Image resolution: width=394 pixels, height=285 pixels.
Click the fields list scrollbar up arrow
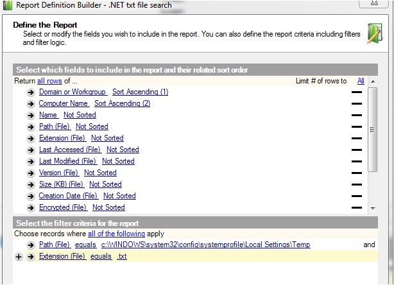pyautogui.click(x=373, y=82)
